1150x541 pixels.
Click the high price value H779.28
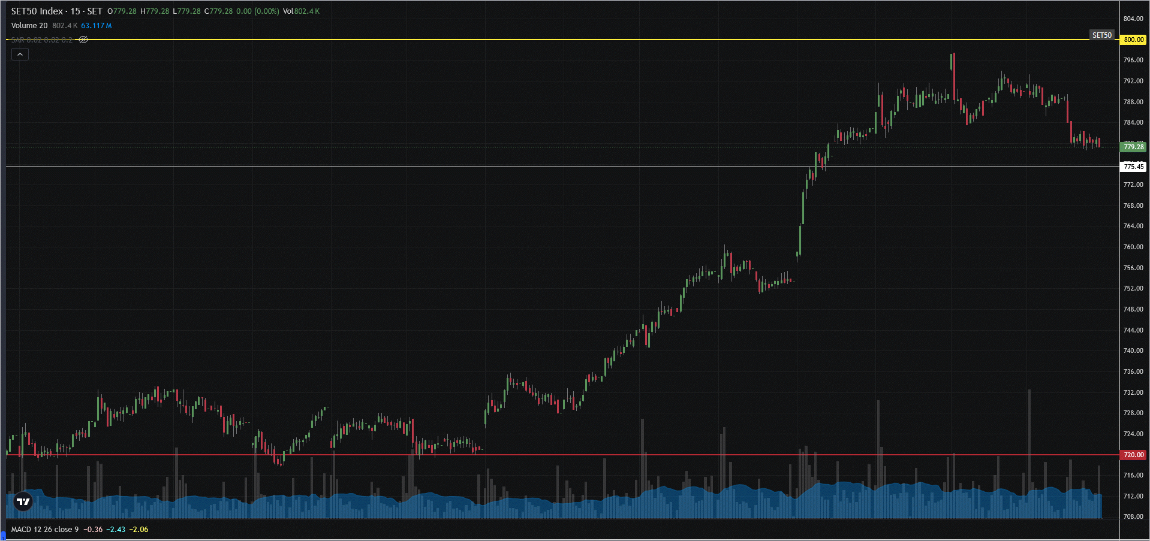(155, 11)
